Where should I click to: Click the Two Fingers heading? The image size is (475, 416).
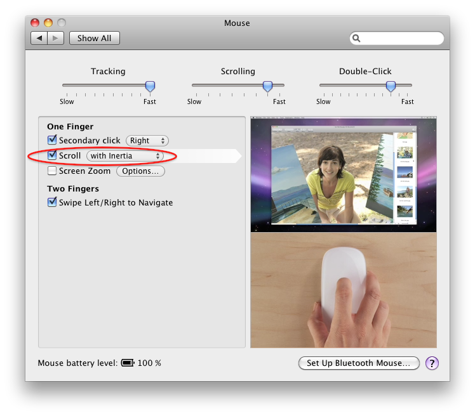73,189
